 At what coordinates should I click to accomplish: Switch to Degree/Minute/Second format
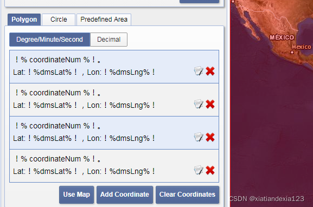50,40
